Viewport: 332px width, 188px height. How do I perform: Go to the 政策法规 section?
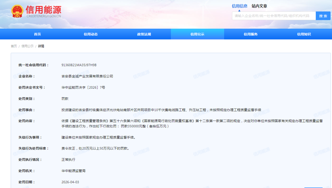click(x=144, y=34)
